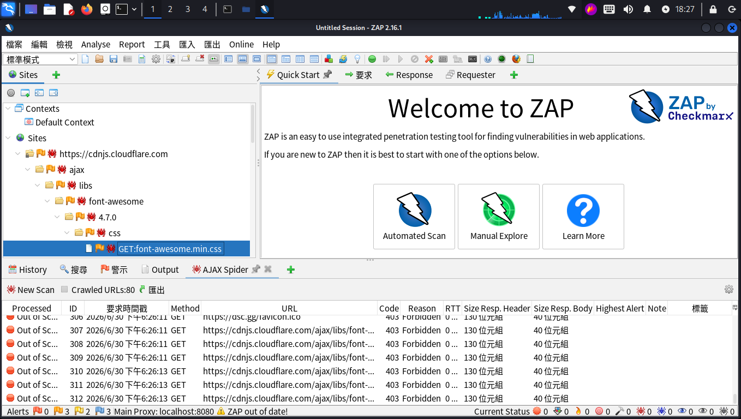Collapse the libs folder node
Viewport: 741px width, 419px height.
click(x=38, y=185)
